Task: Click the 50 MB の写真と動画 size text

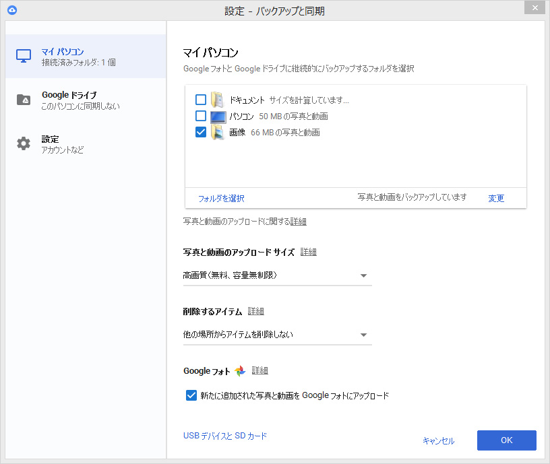Action: (293, 117)
